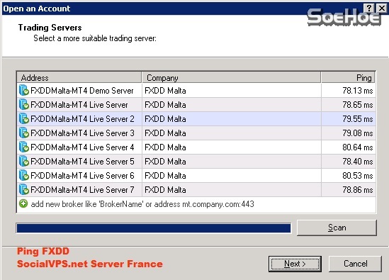The width and height of the screenshot is (389, 280).
Task: Click FXDD Malta company in Live Server 6 row
Action: click(165, 176)
